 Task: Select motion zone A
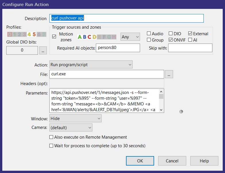80,37
